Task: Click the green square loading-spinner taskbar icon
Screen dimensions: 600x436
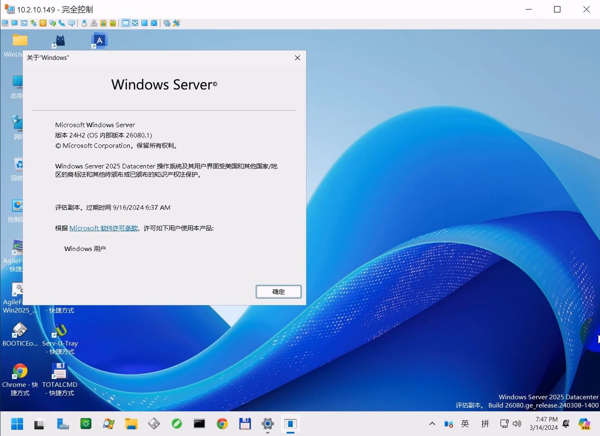Action: 86,424
